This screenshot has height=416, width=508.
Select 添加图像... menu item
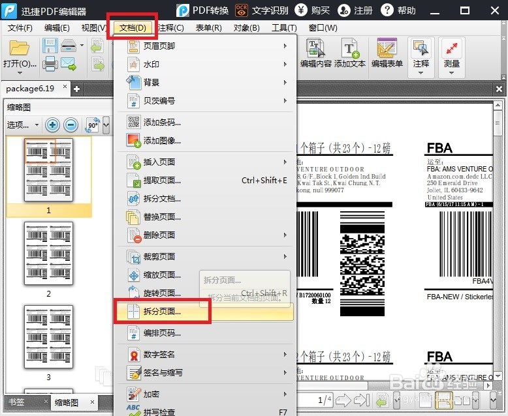(205, 141)
